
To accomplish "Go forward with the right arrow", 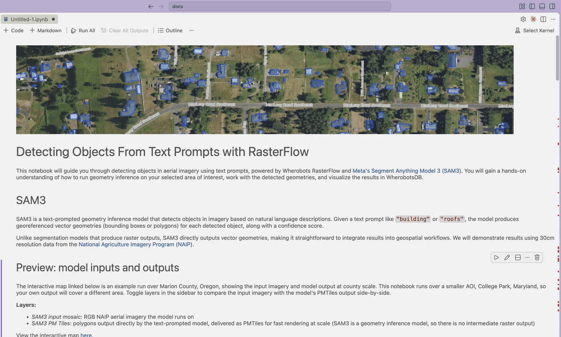I will 161,7.
